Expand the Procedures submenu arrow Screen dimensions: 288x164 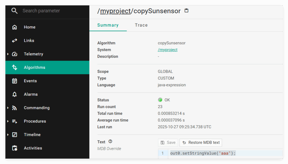pos(8,121)
